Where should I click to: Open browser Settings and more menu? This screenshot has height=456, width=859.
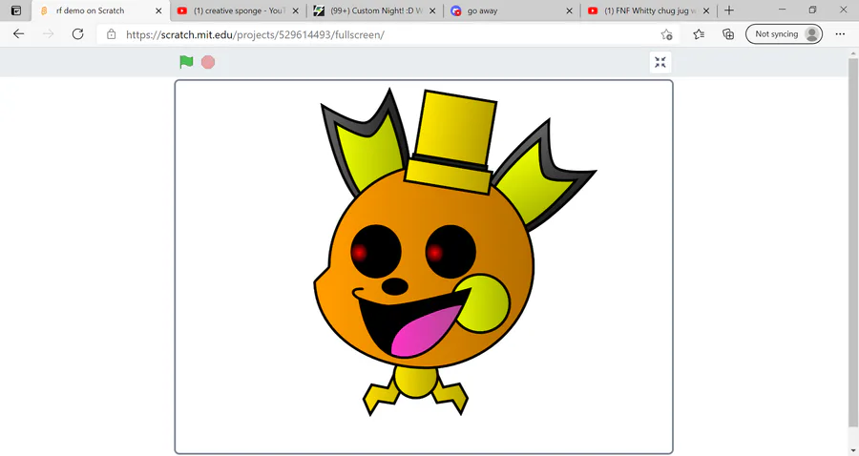click(x=840, y=34)
